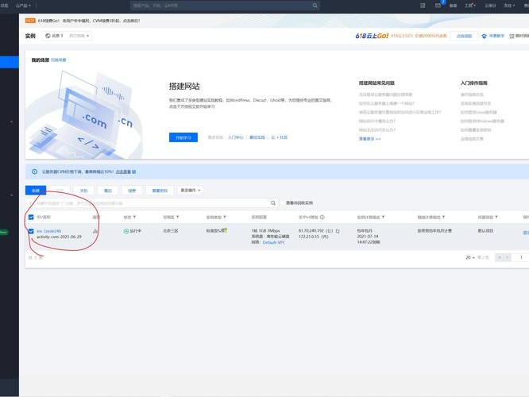Click the orange HOT badge in the promo banner
Screen dimensions: 529x397
pos(30,21)
